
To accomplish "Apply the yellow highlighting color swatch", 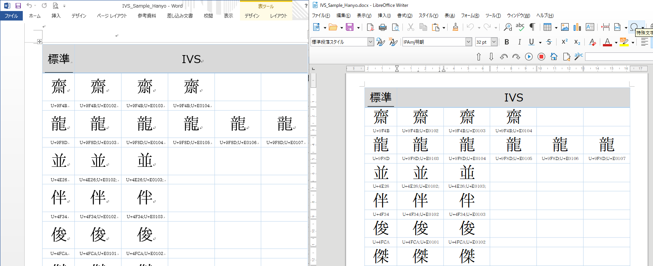I will [x=624, y=42].
